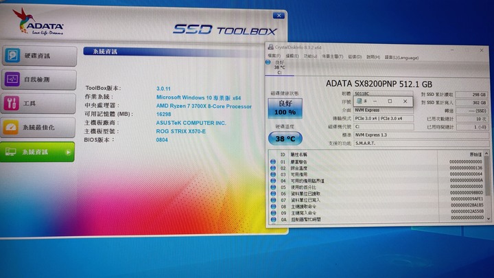Select the C: drive tab showing 38 °C

click(279, 67)
